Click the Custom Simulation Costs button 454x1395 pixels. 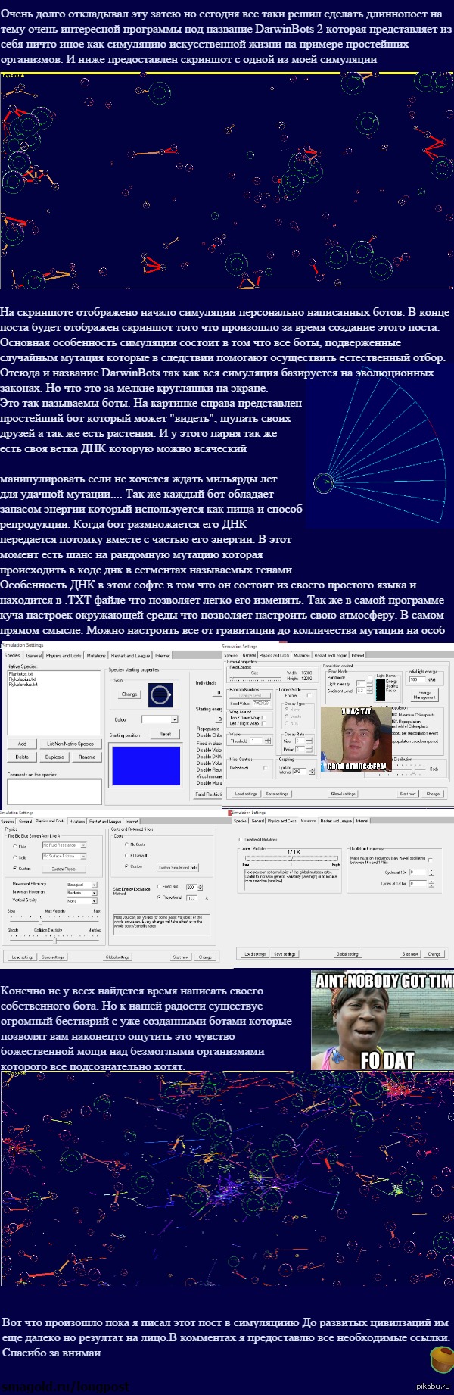178,867
